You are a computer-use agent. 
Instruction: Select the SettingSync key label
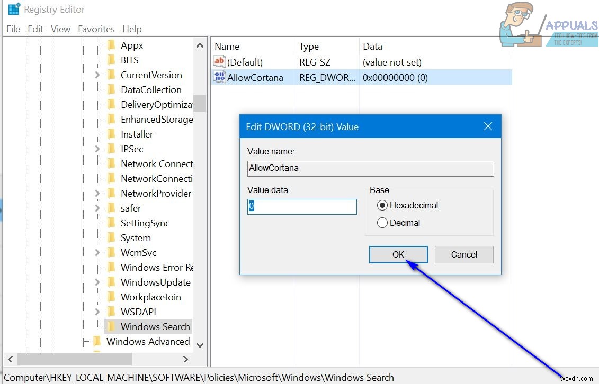145,223
